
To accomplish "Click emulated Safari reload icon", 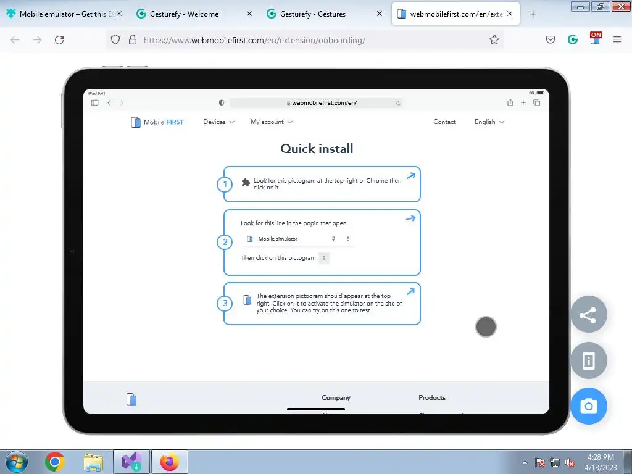I will click(398, 103).
